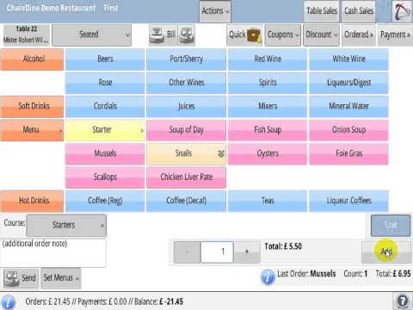Click the status bar info icon near Orders
Viewport: 413px width, 310px height.
click(x=9, y=302)
